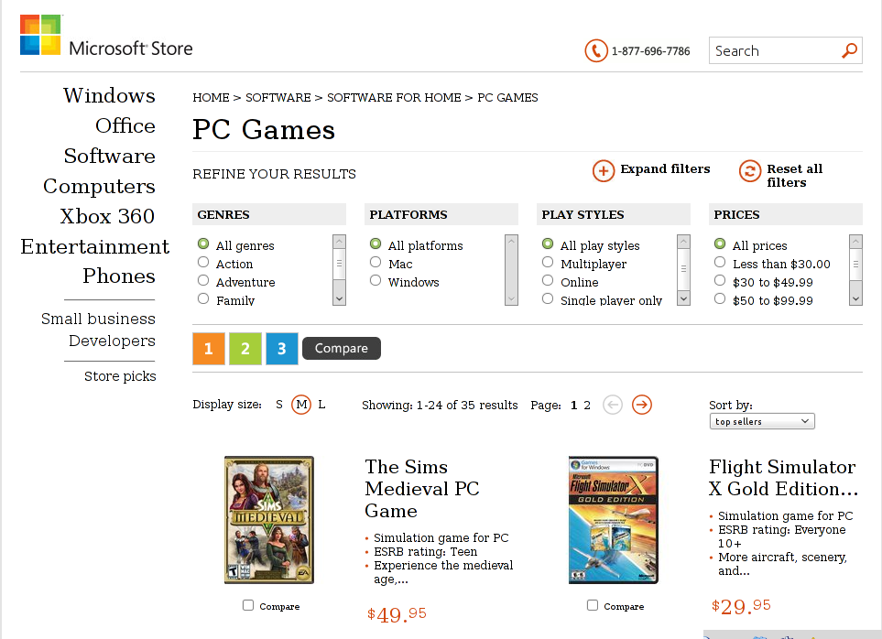Image resolution: width=882 pixels, height=639 pixels.
Task: Check Compare for Flight Simulator X
Action: [593, 605]
